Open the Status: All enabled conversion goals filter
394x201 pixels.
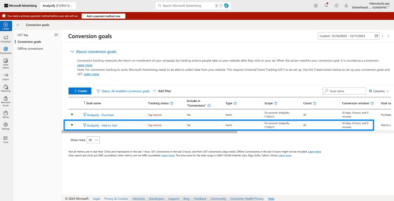tap(123, 91)
